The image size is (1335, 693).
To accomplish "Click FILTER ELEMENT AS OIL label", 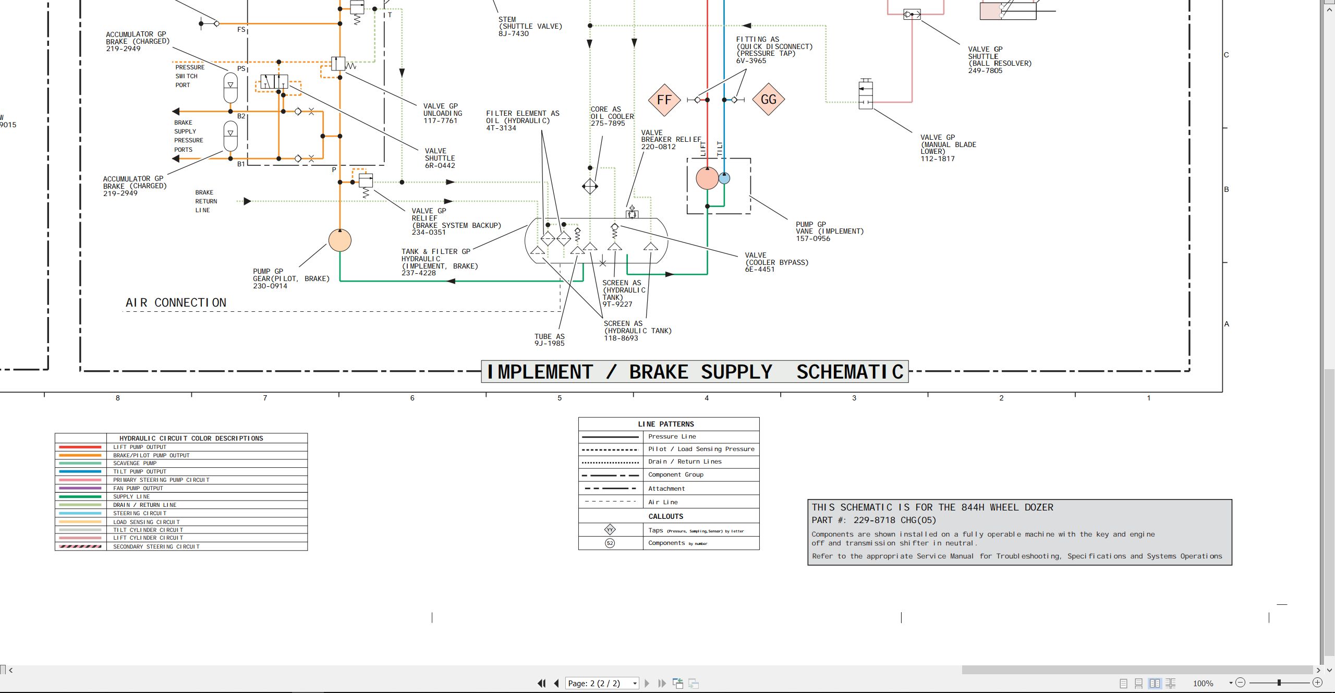I will pyautogui.click(x=523, y=120).
